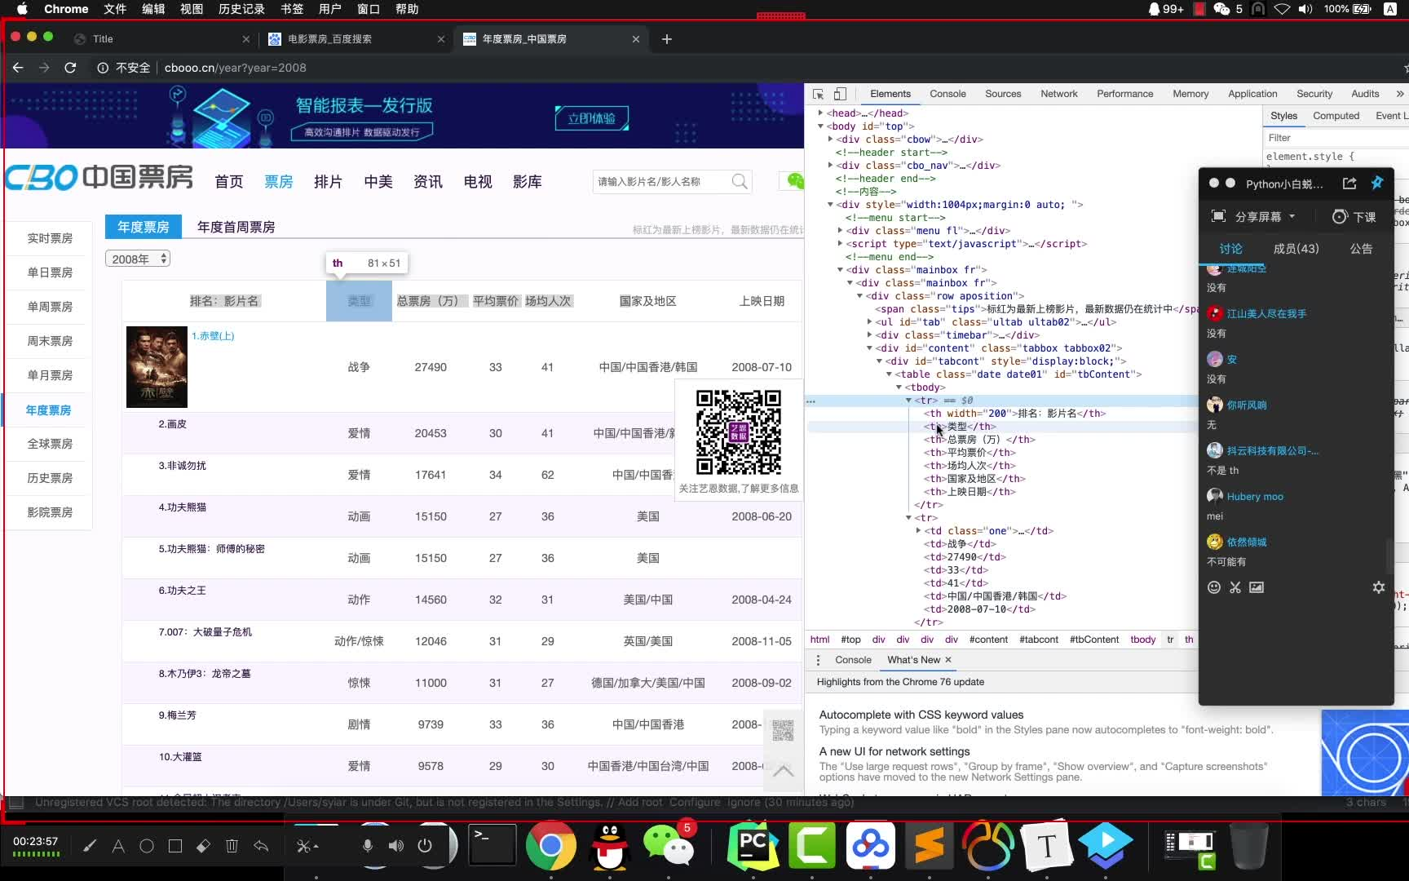Image resolution: width=1409 pixels, height=881 pixels.
Task: Collapse the tbody node in DevTools
Action: coord(899,387)
